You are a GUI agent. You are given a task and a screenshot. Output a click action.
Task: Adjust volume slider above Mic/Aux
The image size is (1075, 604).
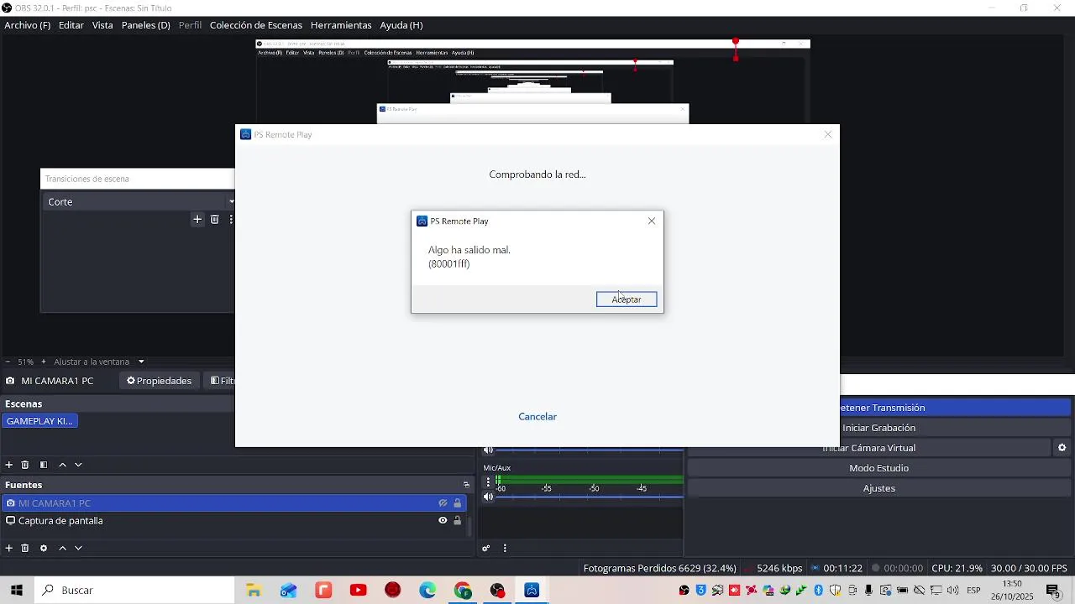[590, 450]
